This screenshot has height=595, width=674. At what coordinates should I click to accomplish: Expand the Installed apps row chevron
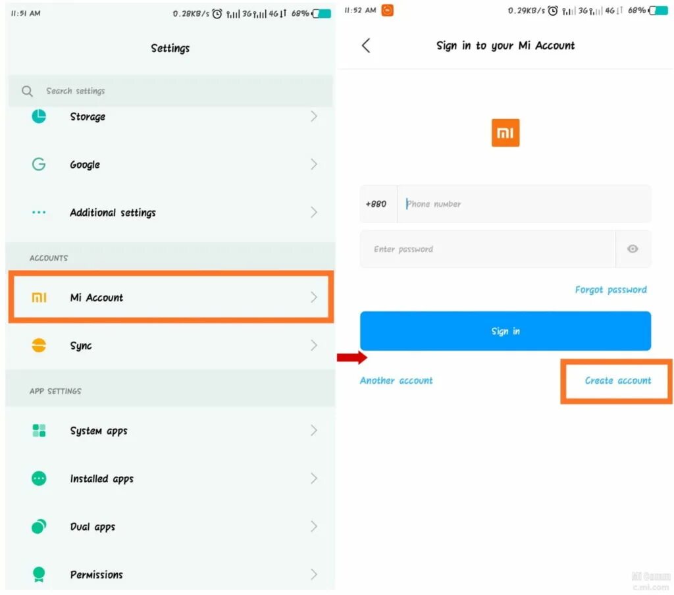click(314, 479)
